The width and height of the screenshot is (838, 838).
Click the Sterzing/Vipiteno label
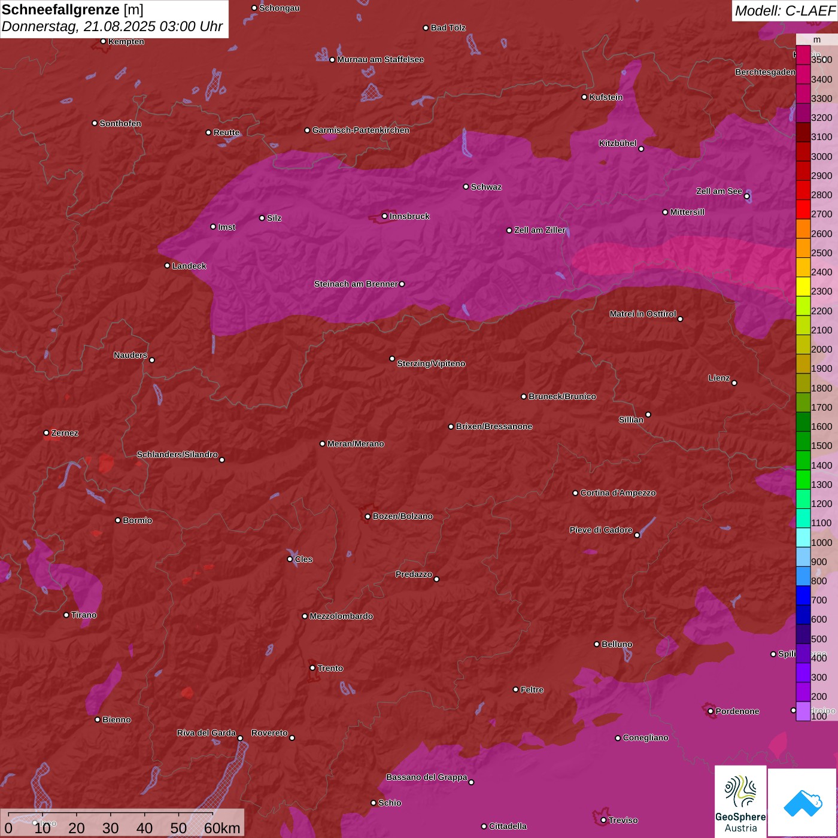pyautogui.click(x=431, y=363)
